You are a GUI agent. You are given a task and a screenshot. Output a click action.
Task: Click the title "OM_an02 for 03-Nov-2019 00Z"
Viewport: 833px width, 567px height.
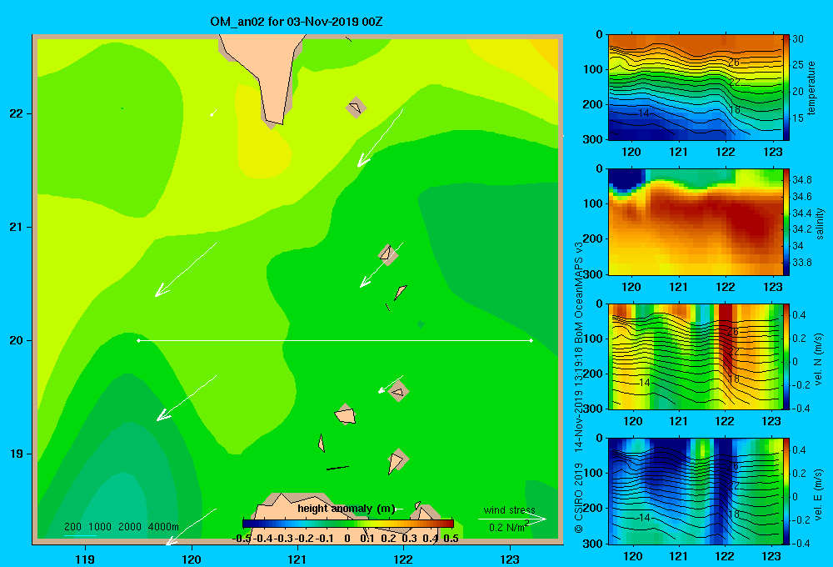click(297, 22)
